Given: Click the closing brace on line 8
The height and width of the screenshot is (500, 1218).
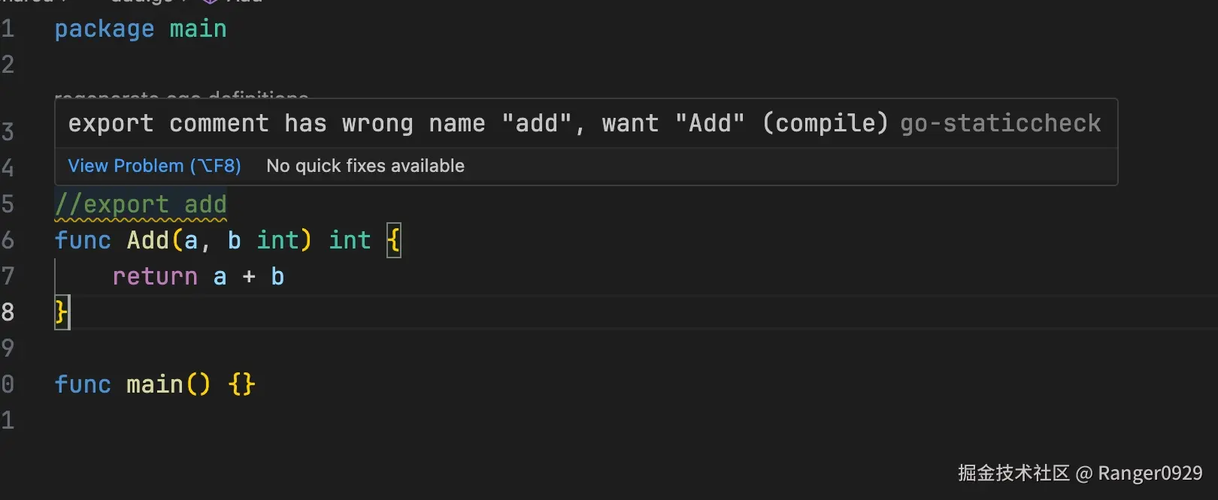Looking at the screenshot, I should (62, 312).
